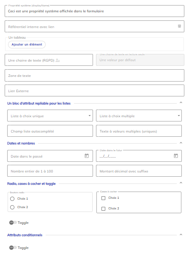Focus the Zone de texte field
Image resolution: width=189 pixels, height=254 pixels.
click(95, 76)
